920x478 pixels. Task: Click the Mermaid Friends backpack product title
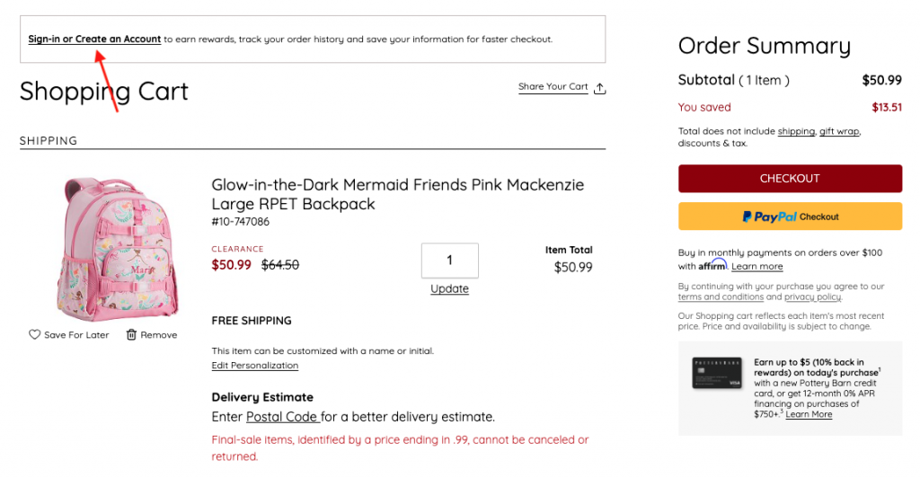(397, 194)
